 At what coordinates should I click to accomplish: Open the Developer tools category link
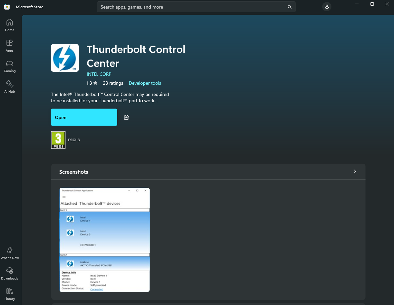point(145,83)
